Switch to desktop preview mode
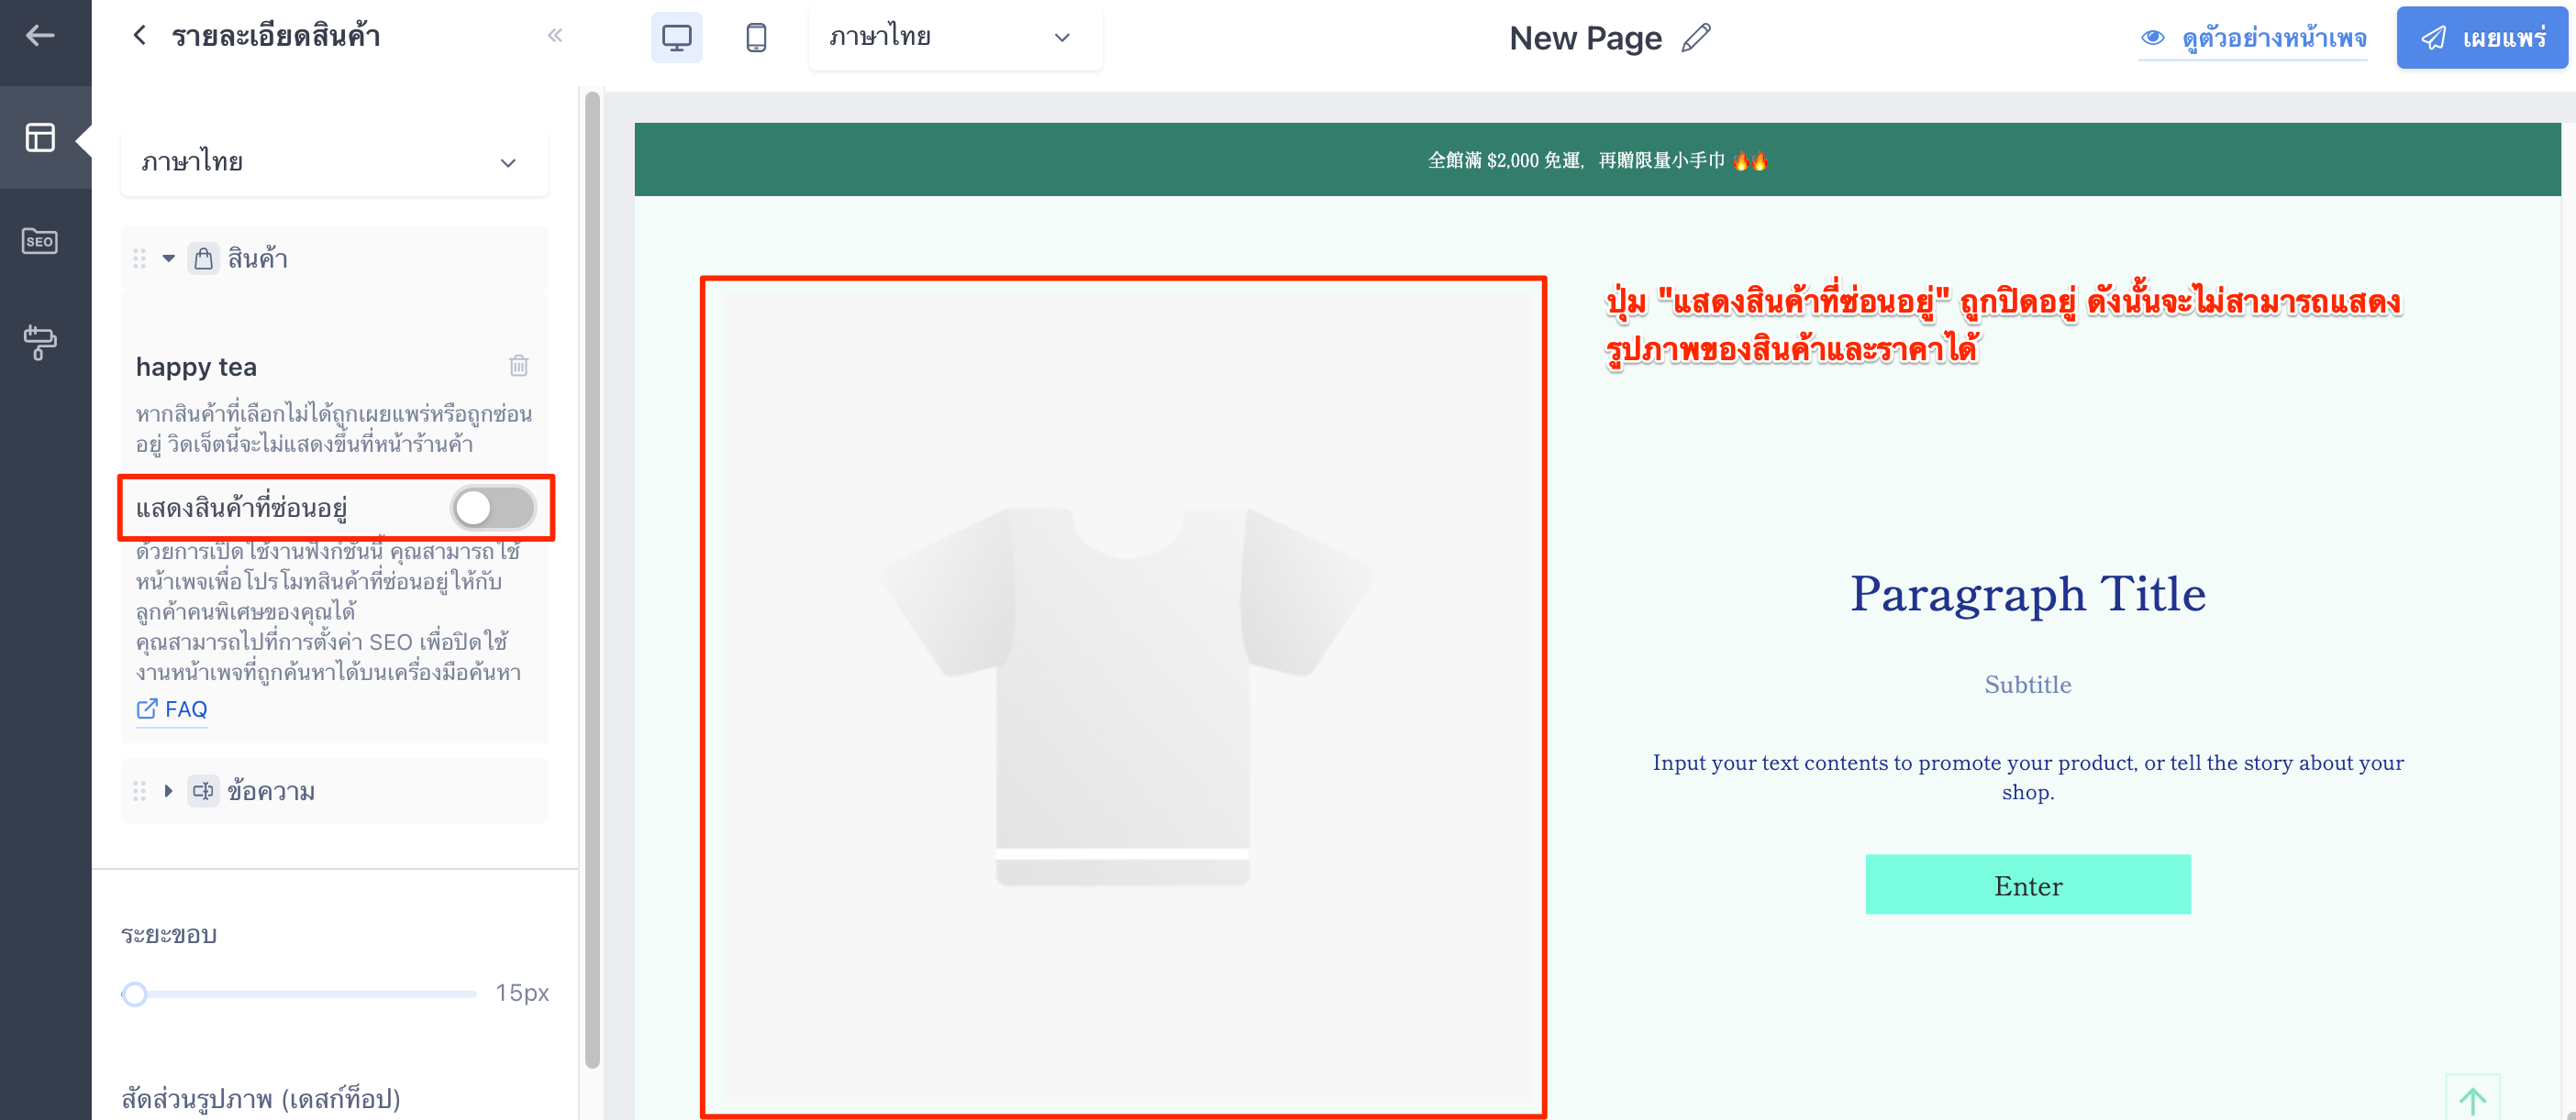The height and width of the screenshot is (1120, 2576). (677, 38)
